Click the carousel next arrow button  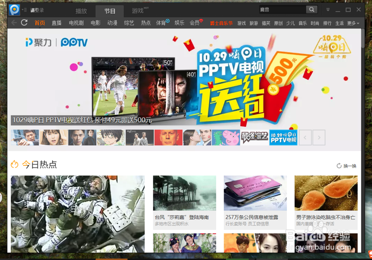click(x=319, y=137)
